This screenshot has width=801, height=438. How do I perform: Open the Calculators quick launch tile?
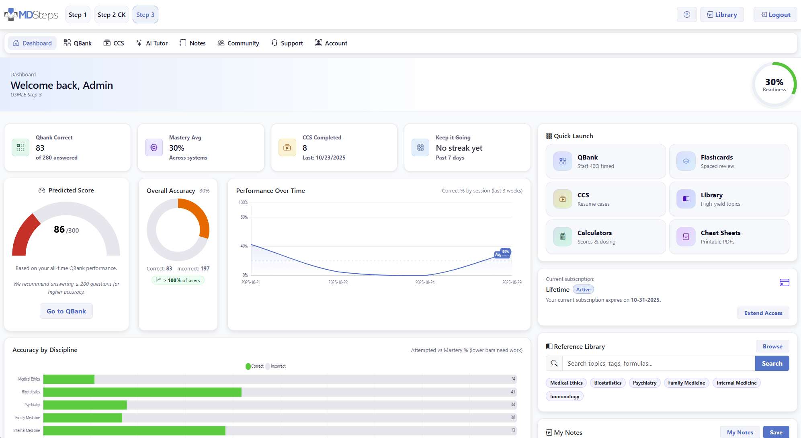pyautogui.click(x=606, y=237)
